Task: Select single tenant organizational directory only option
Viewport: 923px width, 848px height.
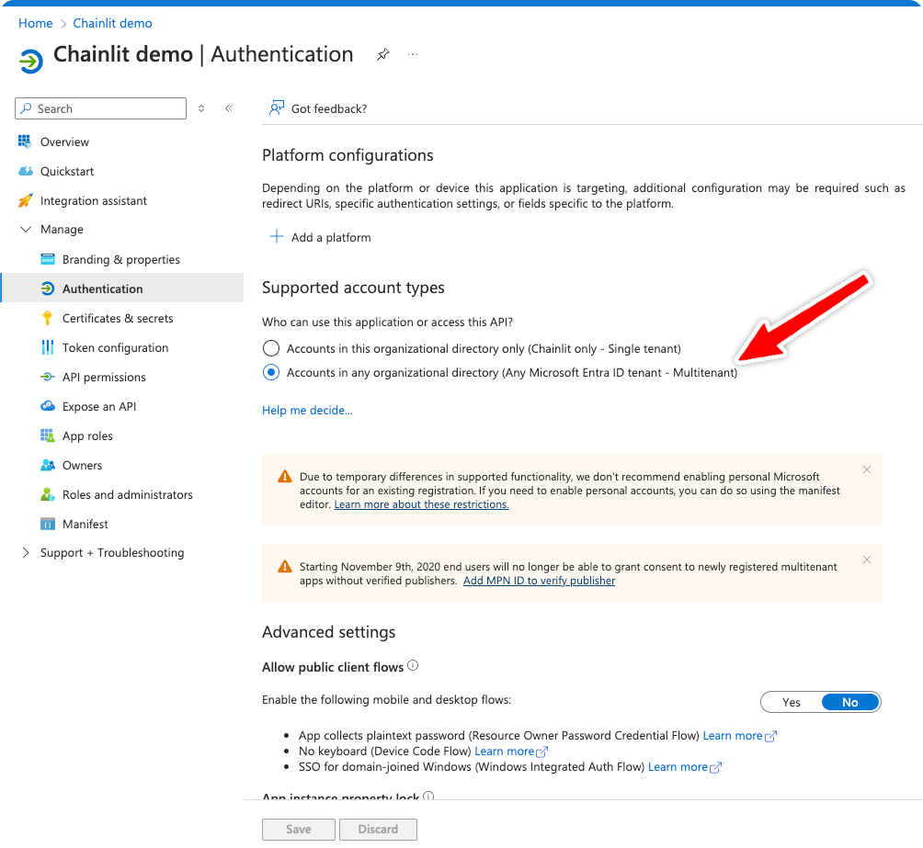Action: (271, 348)
